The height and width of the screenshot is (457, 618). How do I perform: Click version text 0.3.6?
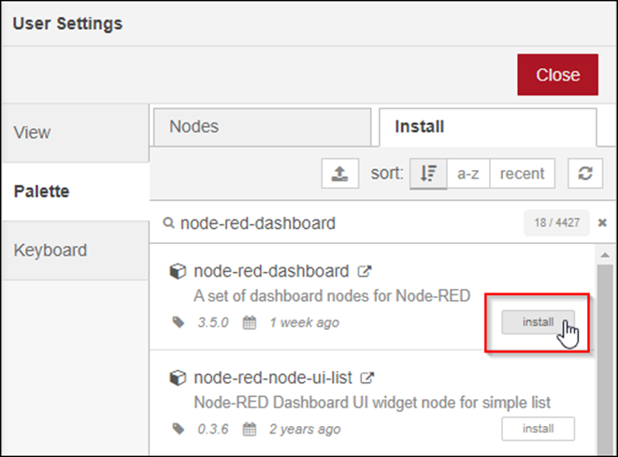(213, 429)
